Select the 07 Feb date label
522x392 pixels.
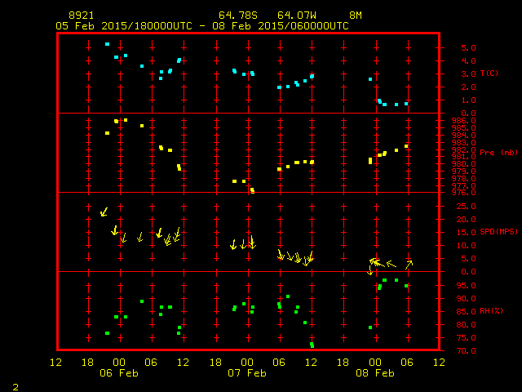[x=247, y=372]
